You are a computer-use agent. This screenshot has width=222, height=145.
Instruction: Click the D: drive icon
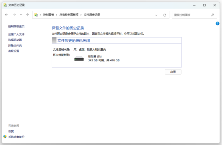pos(79,58)
